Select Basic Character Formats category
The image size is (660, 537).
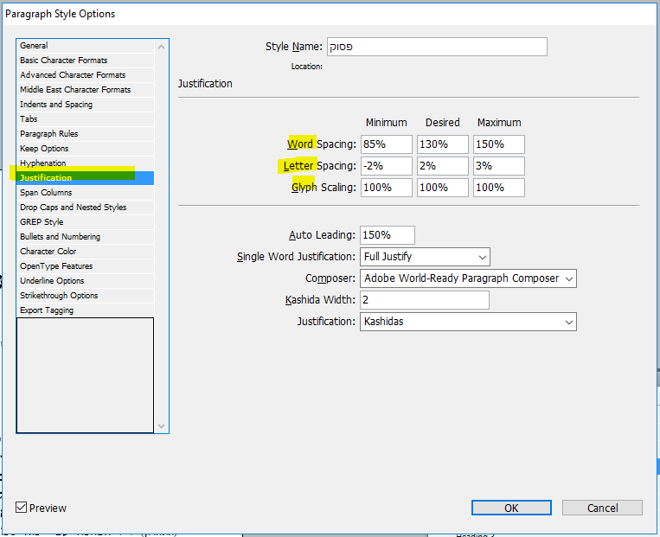click(85, 61)
